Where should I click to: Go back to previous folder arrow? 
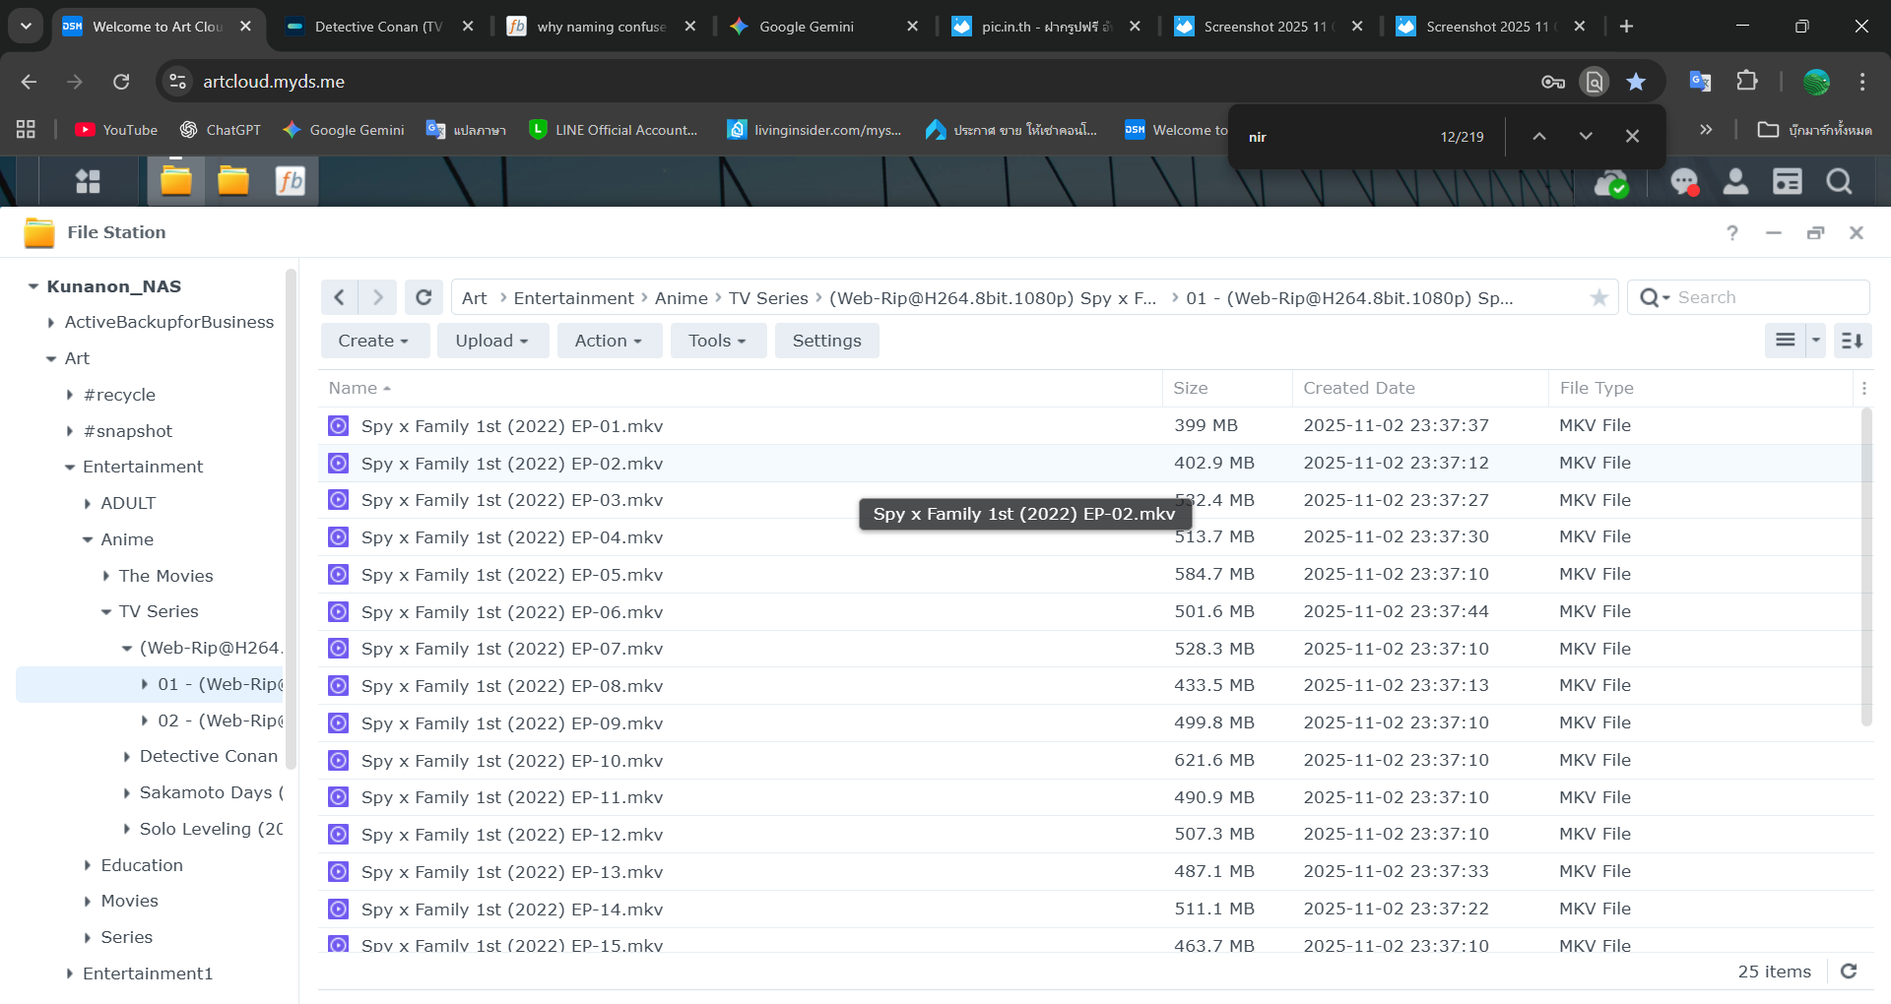(340, 297)
